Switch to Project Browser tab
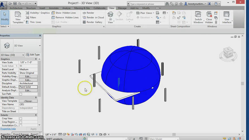Screen dimensions: 249x140 26,134
